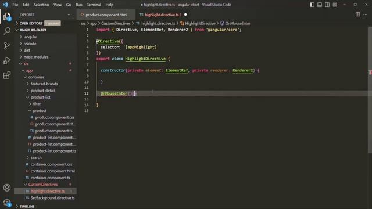372x209 pixels.
Task: Expand the product-detail folder
Action: (x=42, y=91)
